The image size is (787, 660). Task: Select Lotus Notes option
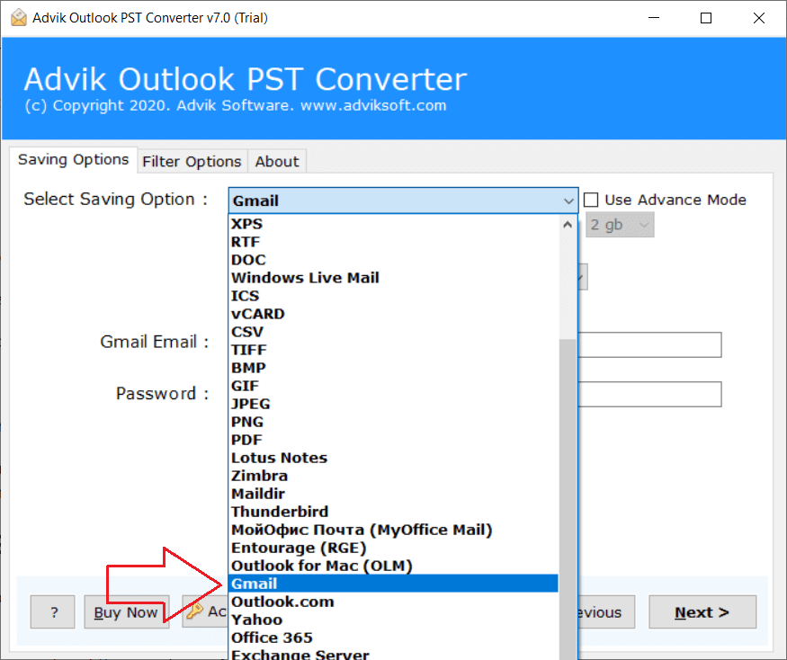pos(394,459)
